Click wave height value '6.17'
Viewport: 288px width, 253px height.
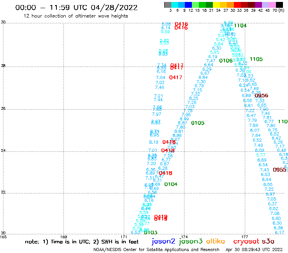click(279, 233)
